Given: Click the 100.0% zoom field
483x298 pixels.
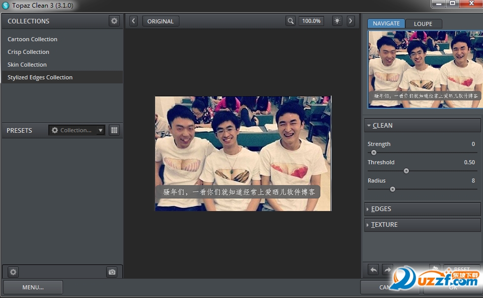Looking at the screenshot, I should pos(311,21).
